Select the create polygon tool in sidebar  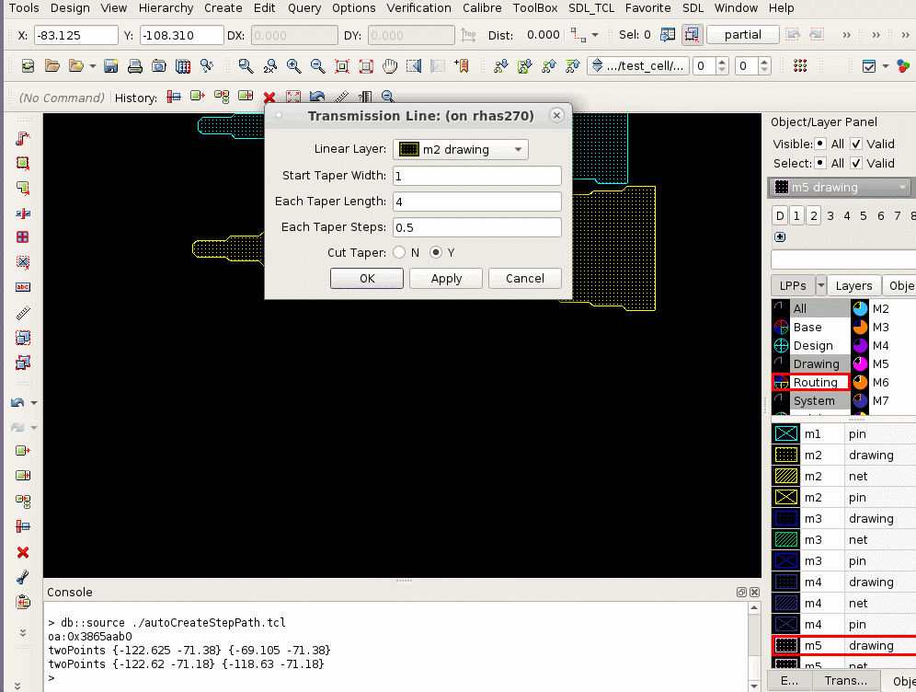tap(23, 188)
